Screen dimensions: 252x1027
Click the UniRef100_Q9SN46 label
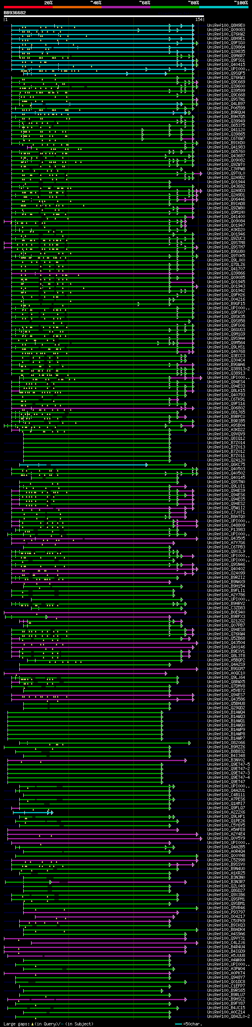pyautogui.click(x=226, y=565)
